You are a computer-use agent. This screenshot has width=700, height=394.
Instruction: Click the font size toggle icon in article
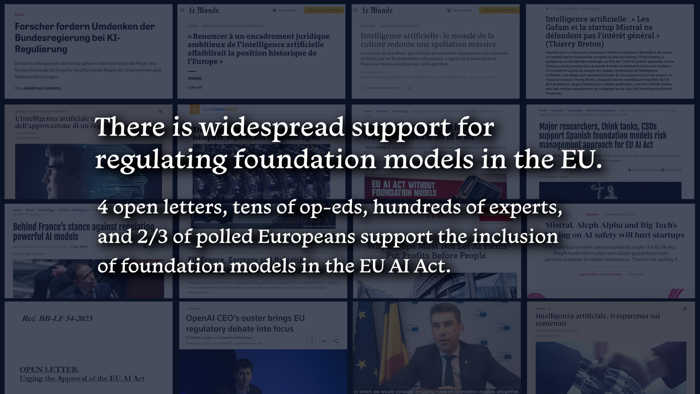pyautogui.click(x=323, y=341)
